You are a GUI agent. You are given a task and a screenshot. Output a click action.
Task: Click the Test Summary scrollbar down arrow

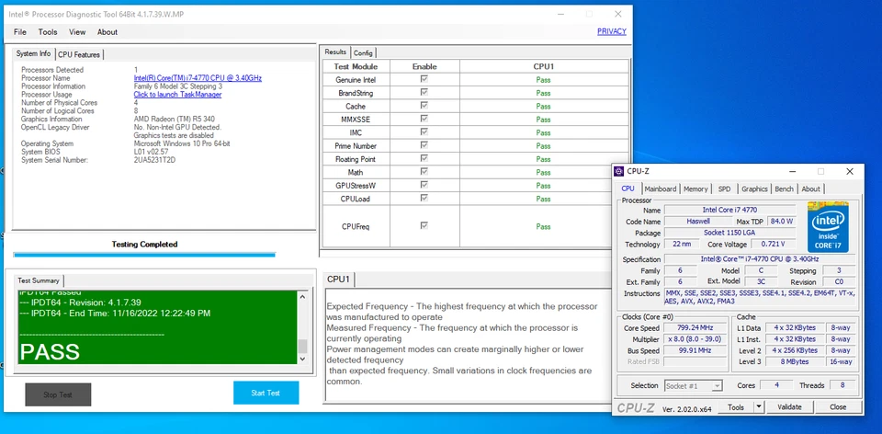pos(302,359)
